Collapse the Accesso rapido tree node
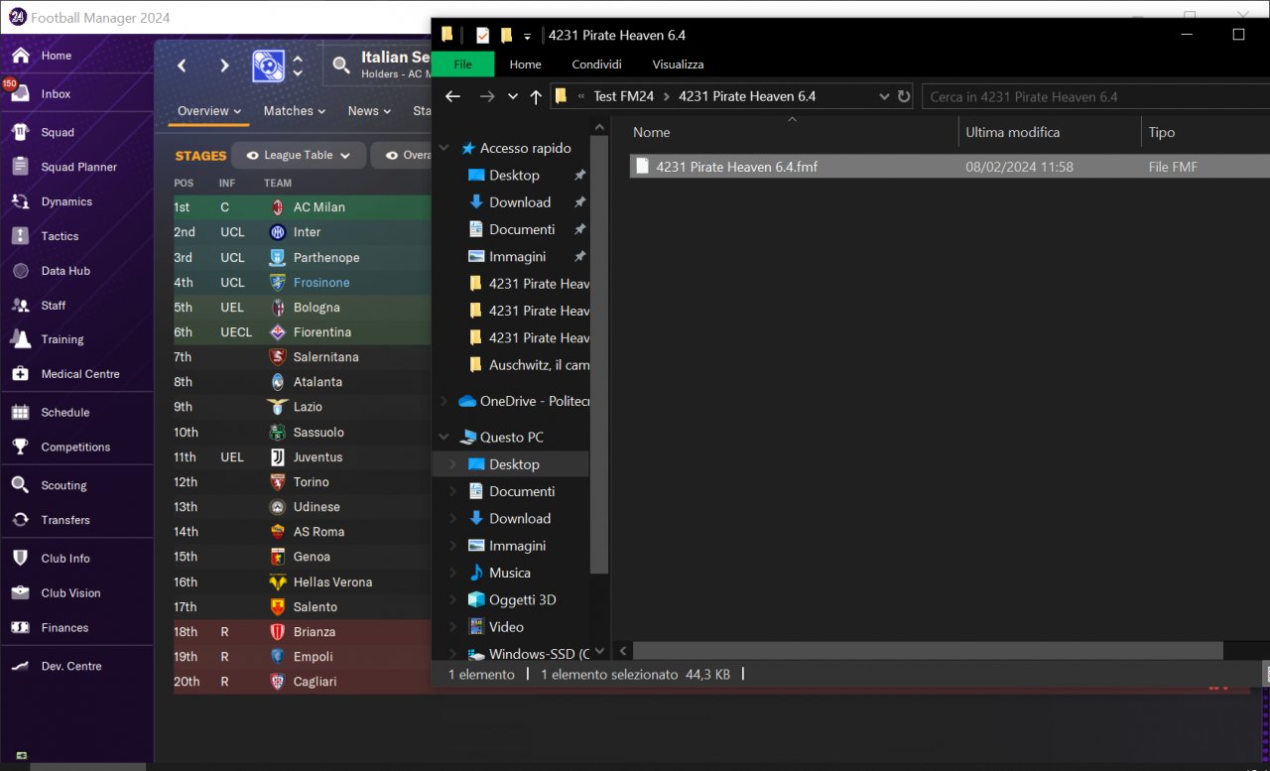This screenshot has height=771, width=1270. 444,148
